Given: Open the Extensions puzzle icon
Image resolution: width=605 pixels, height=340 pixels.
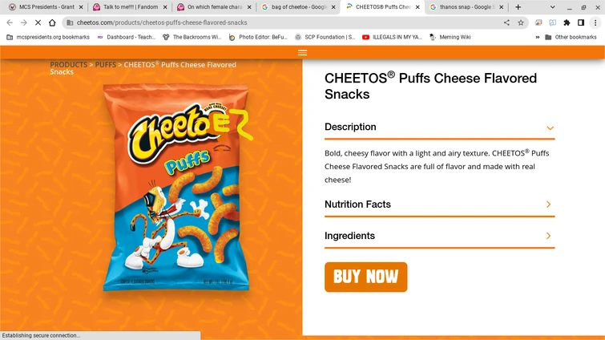Looking at the screenshot, I should click(x=567, y=22).
